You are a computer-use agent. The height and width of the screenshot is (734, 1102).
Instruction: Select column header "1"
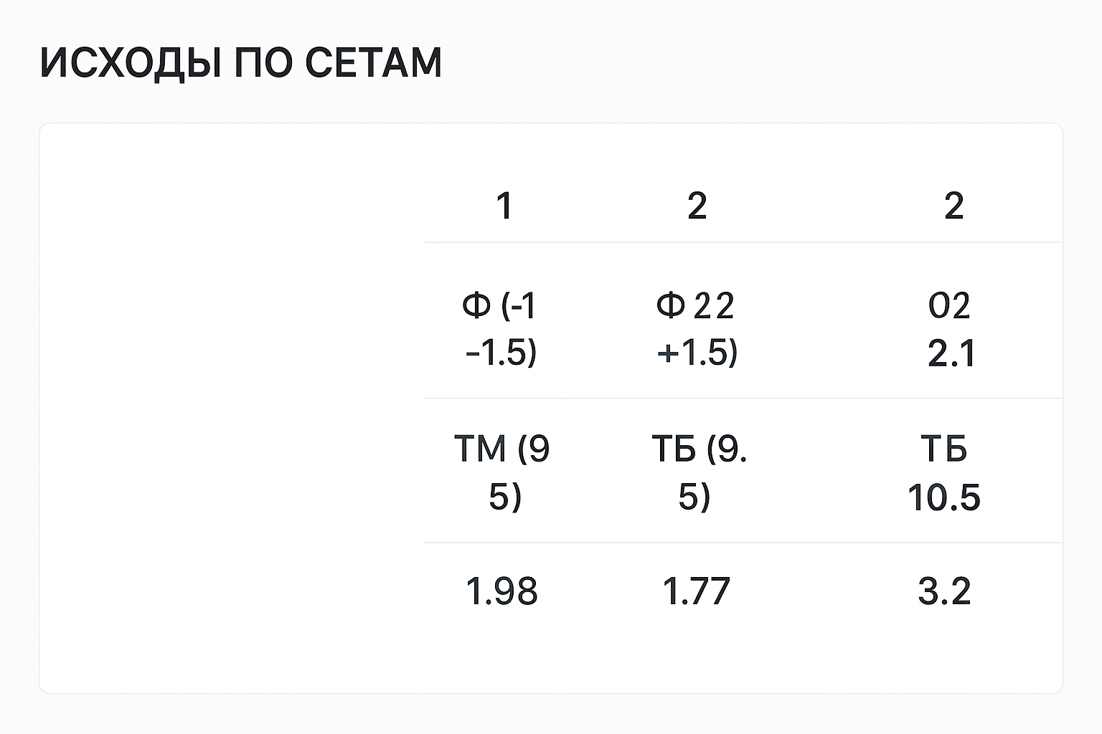point(504,206)
